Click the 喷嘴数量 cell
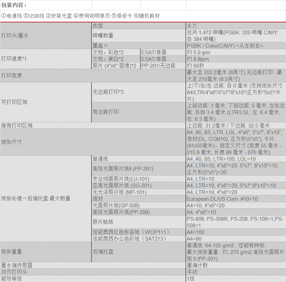This screenshot has height=282, width=286. point(103,35)
